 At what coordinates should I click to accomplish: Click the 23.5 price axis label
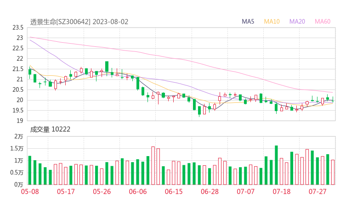click(x=18, y=28)
